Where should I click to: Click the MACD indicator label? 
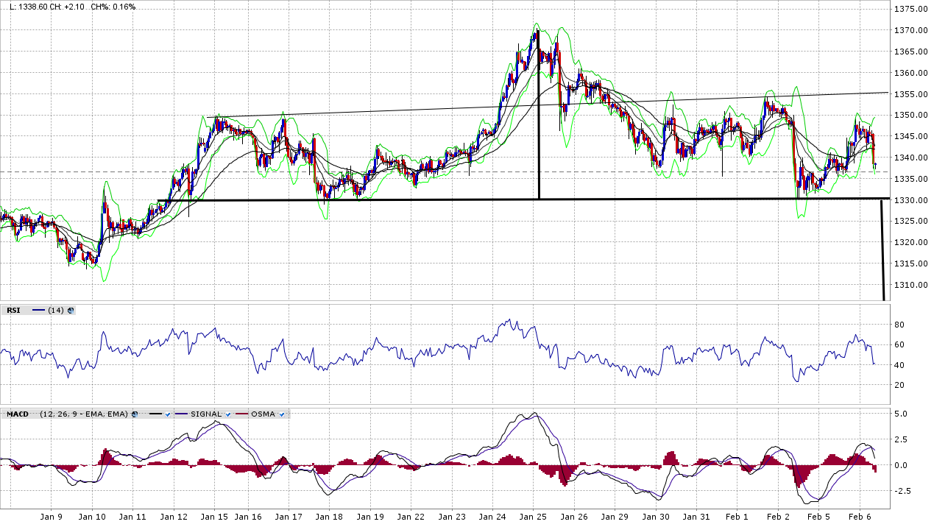click(18, 414)
